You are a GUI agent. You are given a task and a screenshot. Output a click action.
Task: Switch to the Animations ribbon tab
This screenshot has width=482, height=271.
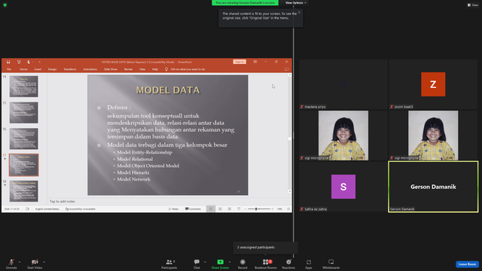(x=90, y=69)
